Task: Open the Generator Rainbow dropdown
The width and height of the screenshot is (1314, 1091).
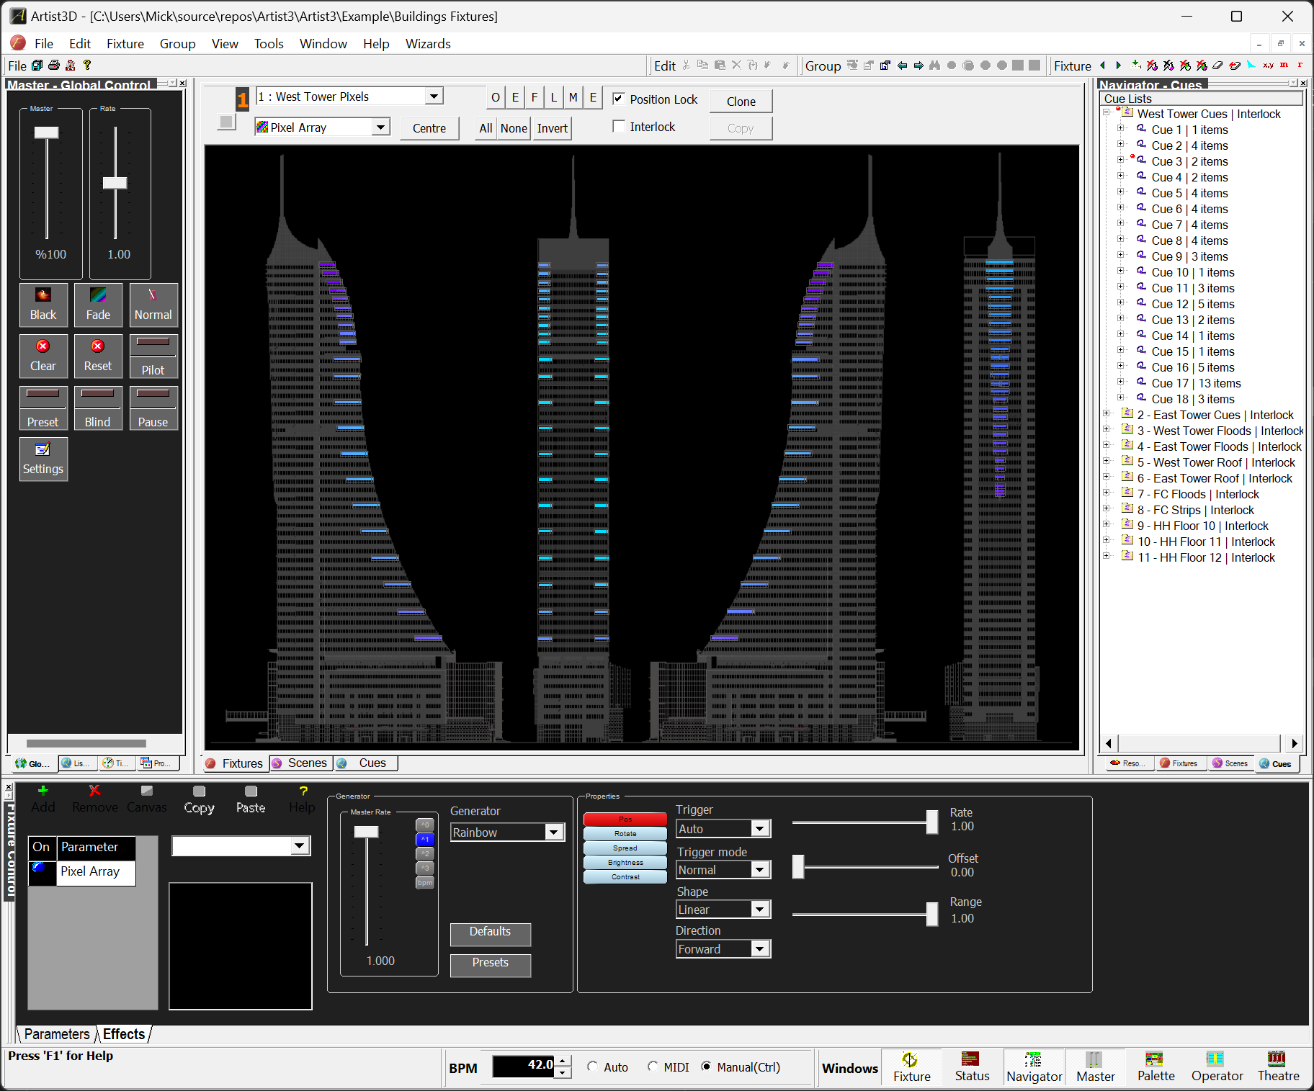Action: point(553,832)
